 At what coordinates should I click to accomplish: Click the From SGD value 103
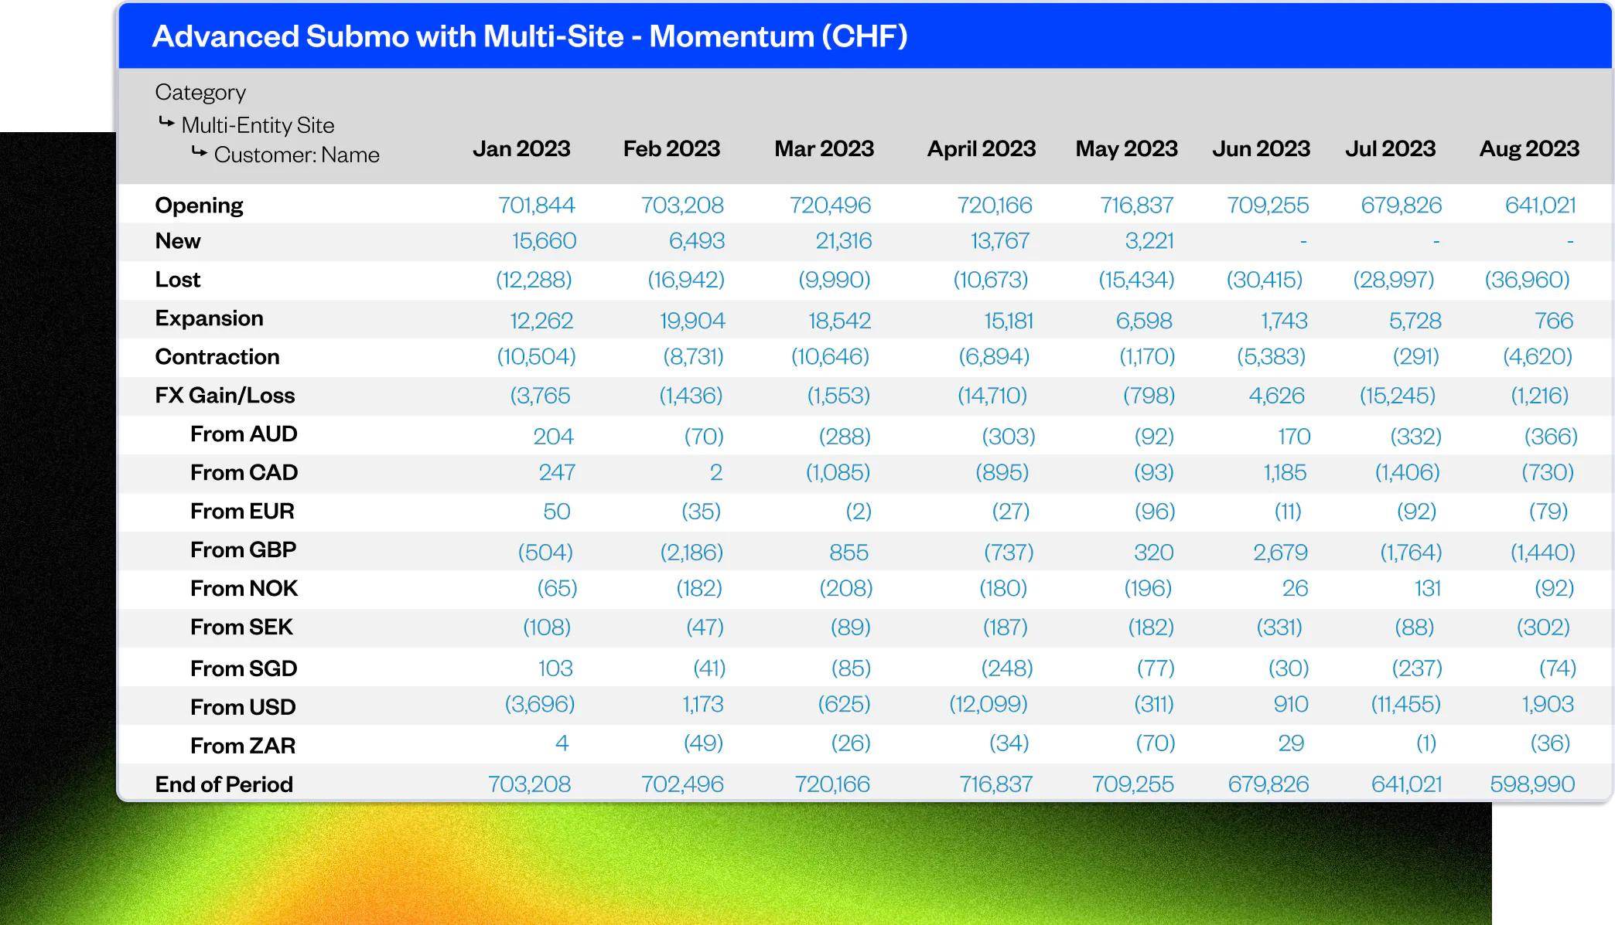(555, 668)
